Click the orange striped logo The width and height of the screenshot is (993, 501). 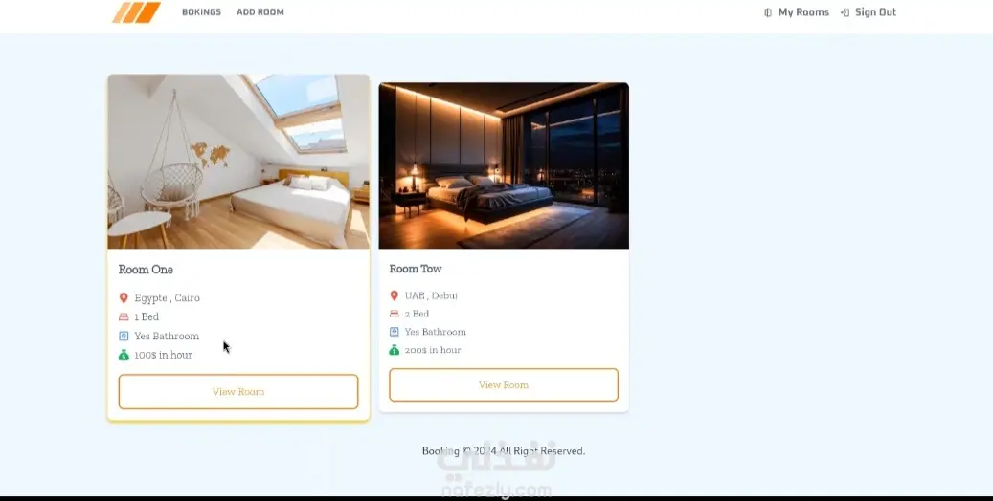click(136, 12)
